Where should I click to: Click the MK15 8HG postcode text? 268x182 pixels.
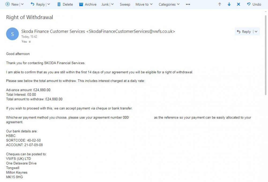pos(14,177)
